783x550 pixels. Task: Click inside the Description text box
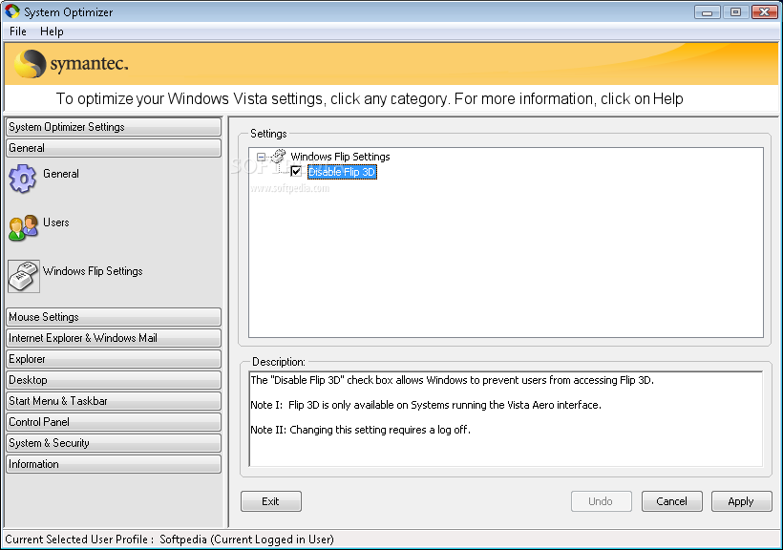(506, 418)
